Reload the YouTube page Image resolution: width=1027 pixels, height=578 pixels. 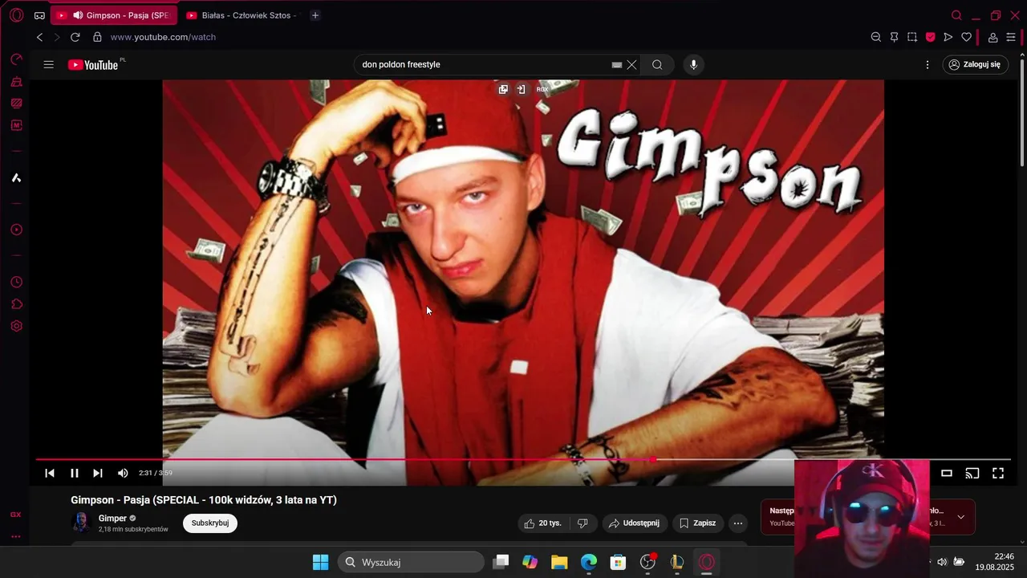pos(75,37)
